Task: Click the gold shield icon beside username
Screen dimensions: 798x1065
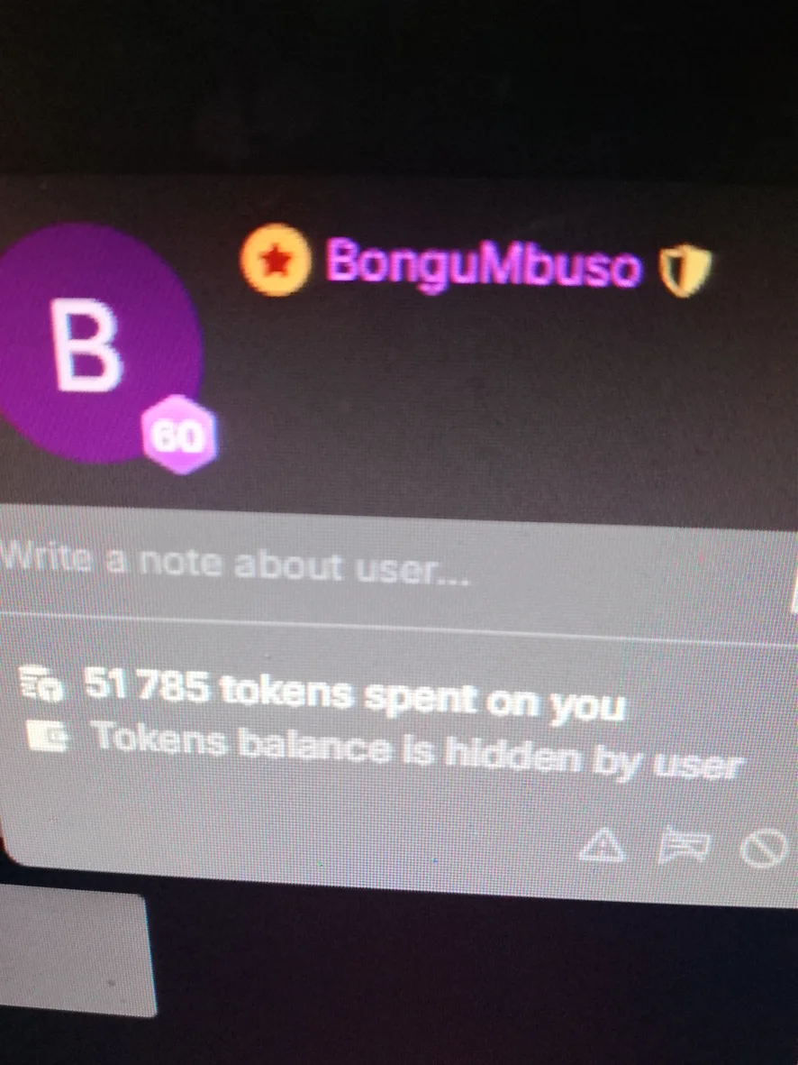Action: point(685,271)
